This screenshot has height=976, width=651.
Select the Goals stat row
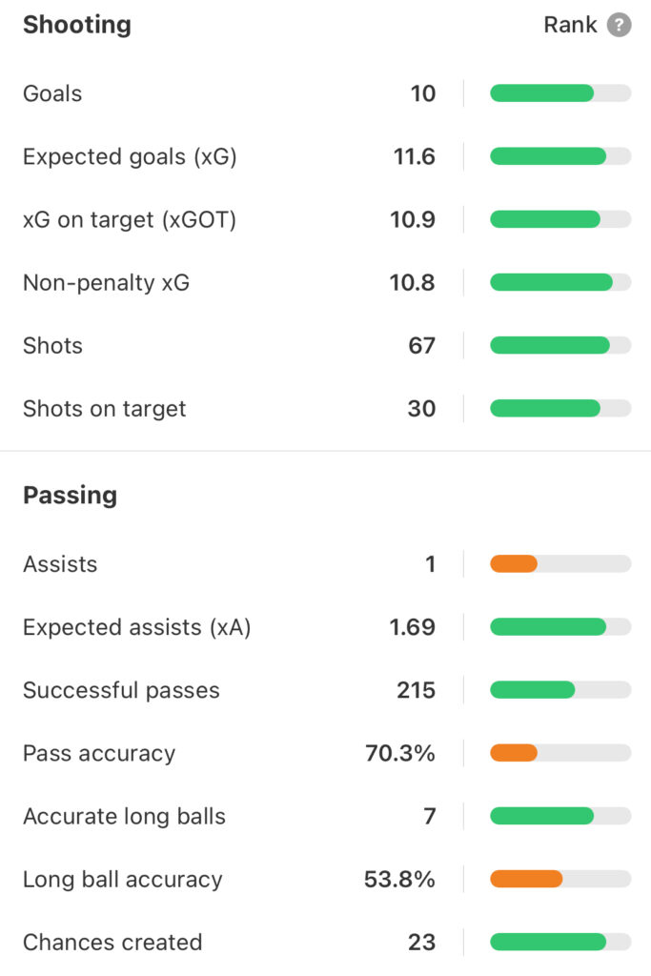[326, 93]
